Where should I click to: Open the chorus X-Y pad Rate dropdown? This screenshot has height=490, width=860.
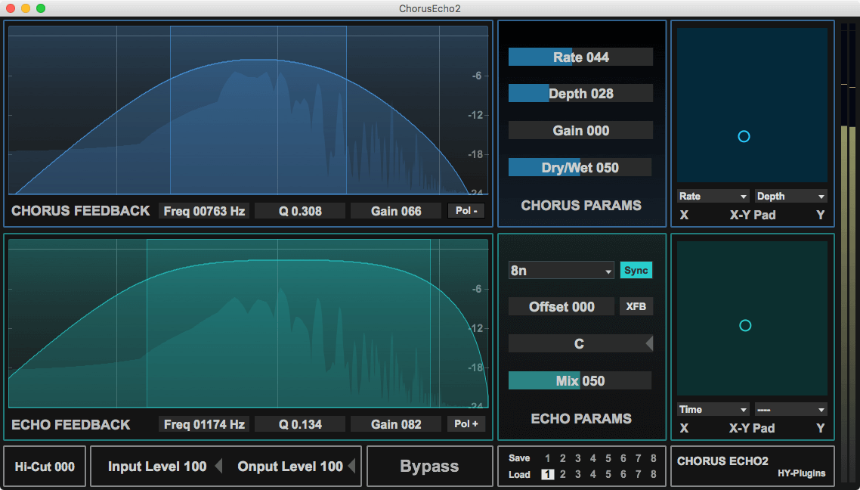pyautogui.click(x=713, y=197)
